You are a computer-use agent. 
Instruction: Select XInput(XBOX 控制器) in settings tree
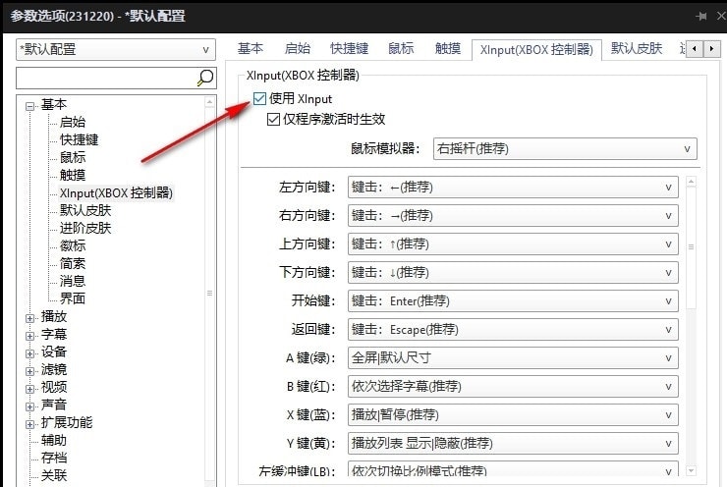click(116, 192)
